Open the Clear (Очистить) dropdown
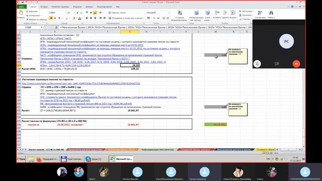Image resolution: width=322 pixels, height=181 pixels. point(246,19)
